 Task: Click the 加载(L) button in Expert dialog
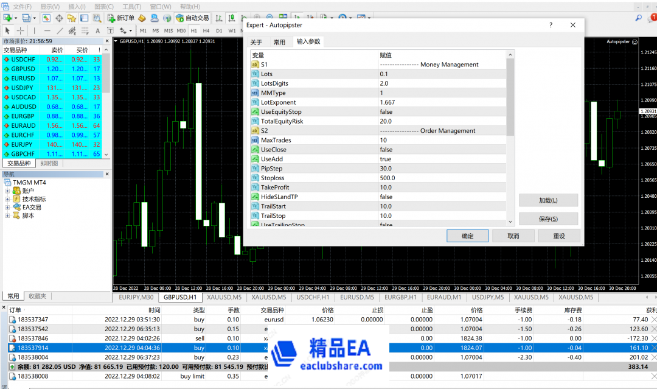(547, 200)
